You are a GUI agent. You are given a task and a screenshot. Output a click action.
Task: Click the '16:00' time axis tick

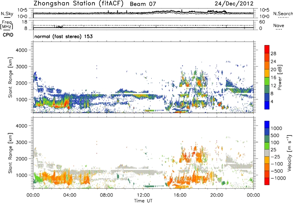click(x=180, y=195)
